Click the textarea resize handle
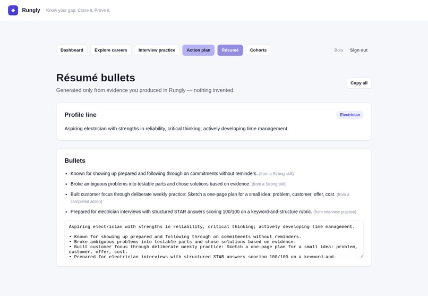 pyautogui.click(x=362, y=256)
